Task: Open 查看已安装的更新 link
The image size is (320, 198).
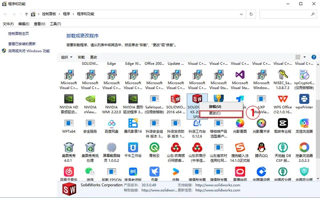Action: point(22,44)
